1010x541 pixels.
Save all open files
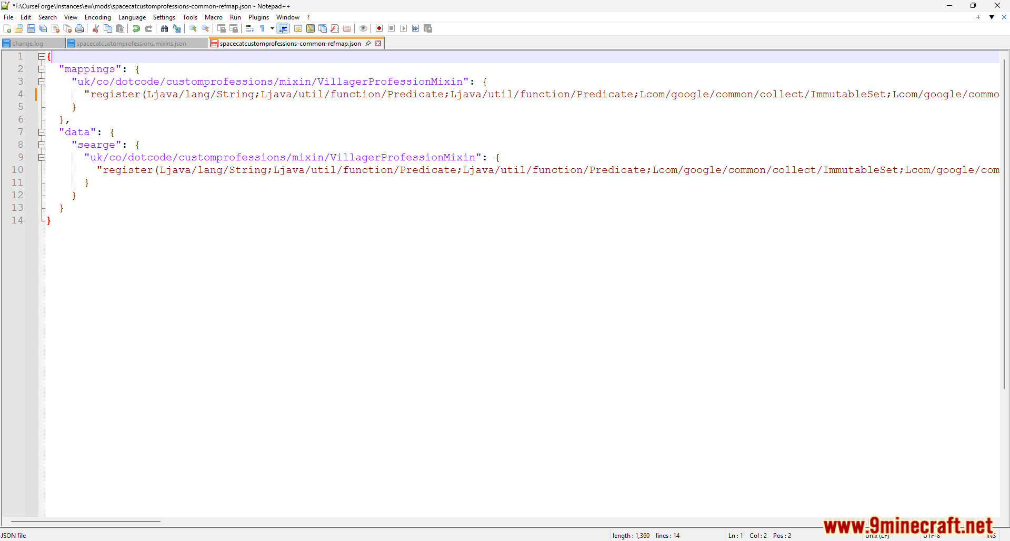(43, 28)
